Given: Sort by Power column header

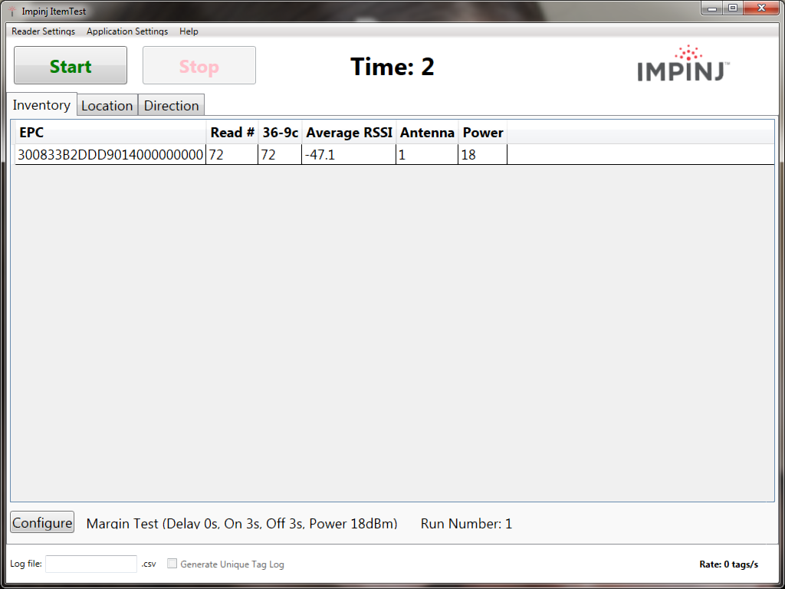Looking at the screenshot, I should pos(483,133).
